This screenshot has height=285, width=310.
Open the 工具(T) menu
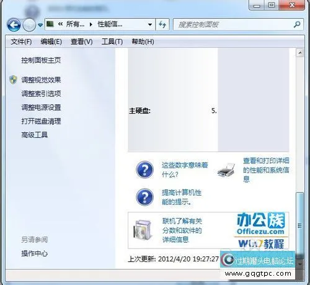112,42
